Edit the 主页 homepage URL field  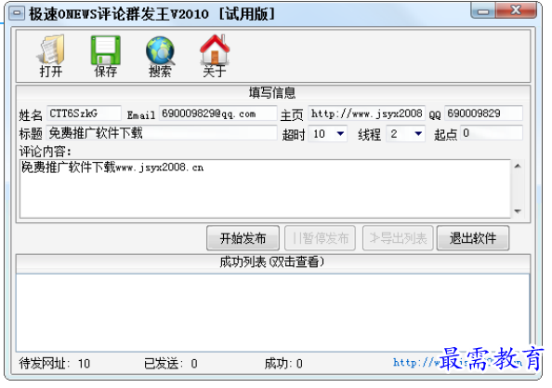point(366,114)
